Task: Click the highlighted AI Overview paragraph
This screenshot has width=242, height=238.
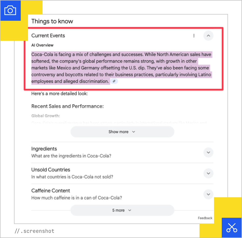Action: 121,68
